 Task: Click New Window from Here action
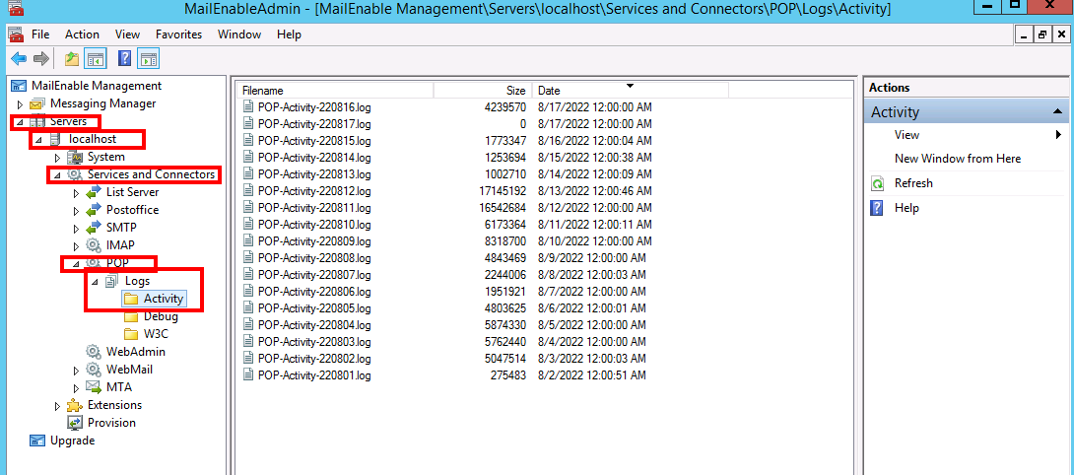point(958,159)
